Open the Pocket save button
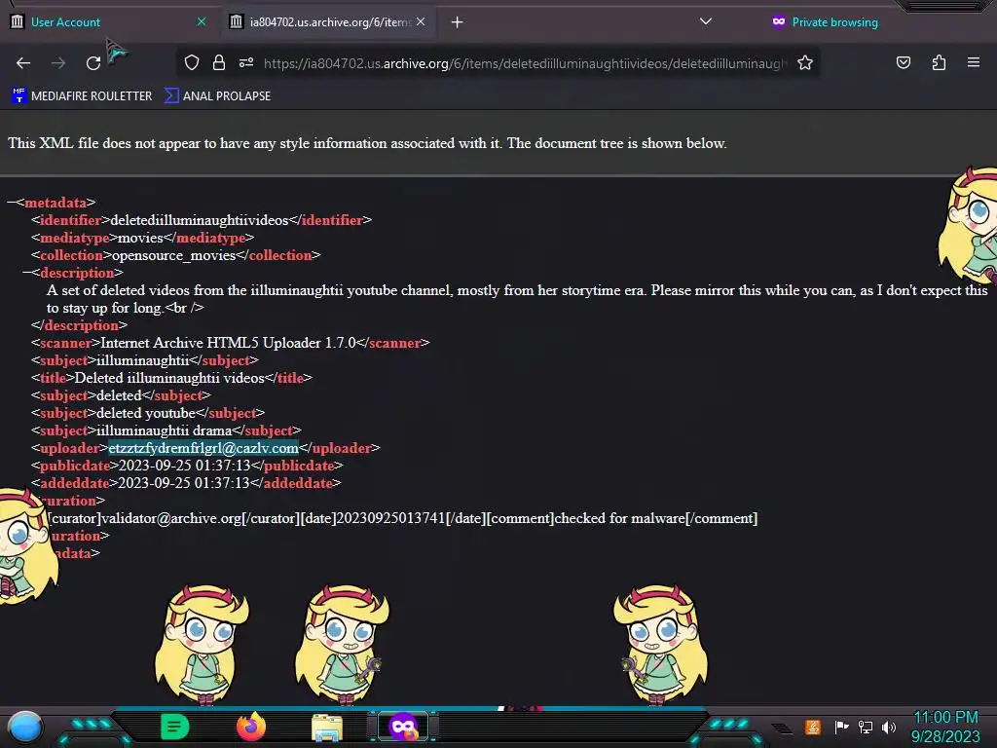This screenshot has width=997, height=748. tap(903, 62)
